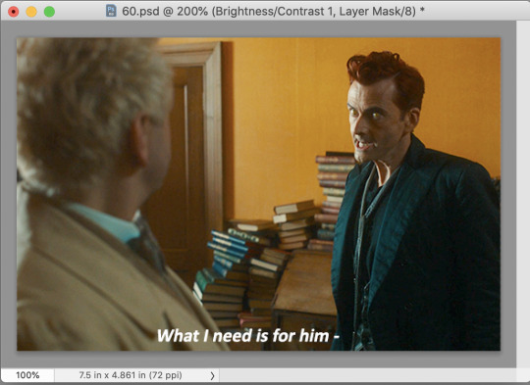The height and width of the screenshot is (385, 530).
Task: Close the 60.psd document window
Action: (x=14, y=12)
